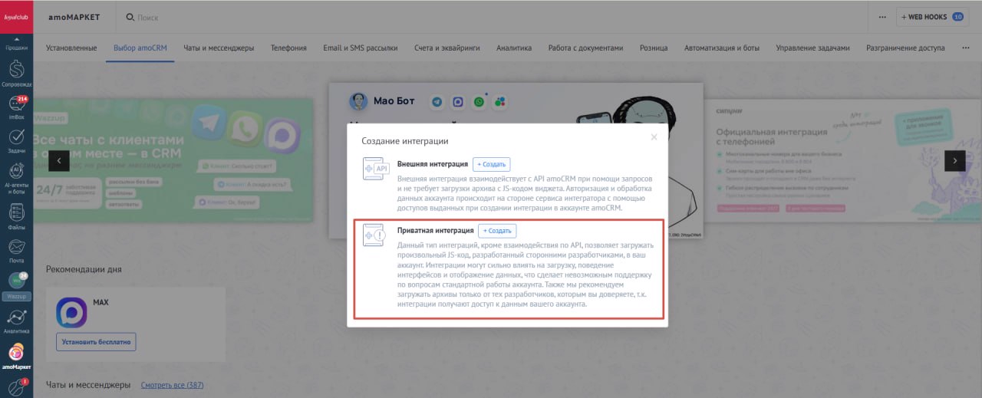Switch to the Аналитика tab
The image size is (982, 398).
tap(514, 48)
